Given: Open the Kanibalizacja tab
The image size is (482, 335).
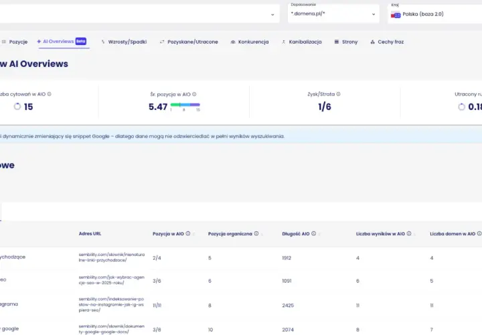Looking at the screenshot, I should click(301, 42).
